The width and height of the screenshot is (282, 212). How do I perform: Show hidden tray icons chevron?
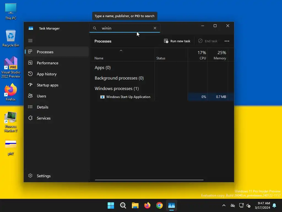[224, 205]
